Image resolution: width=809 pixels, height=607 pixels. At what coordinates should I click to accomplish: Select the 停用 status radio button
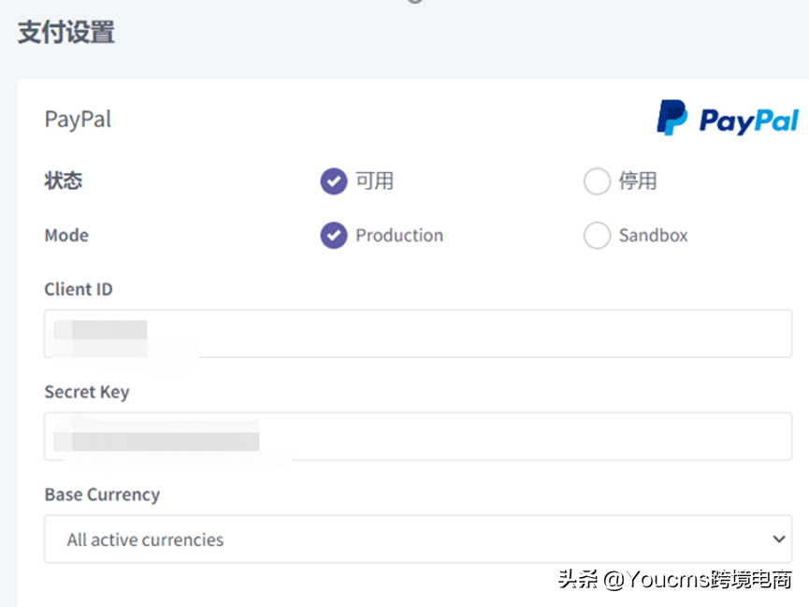coord(597,181)
